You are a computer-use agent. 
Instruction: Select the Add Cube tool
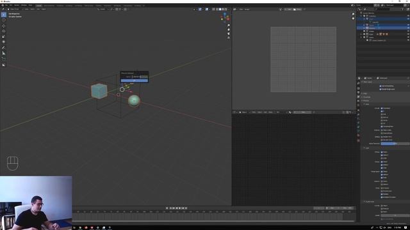(3, 59)
